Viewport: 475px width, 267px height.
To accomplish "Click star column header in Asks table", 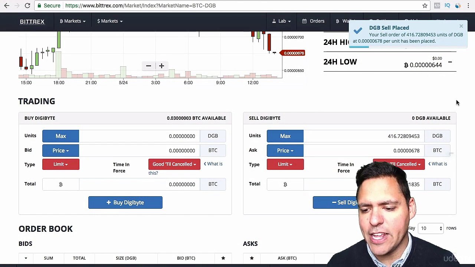I will point(252,258).
